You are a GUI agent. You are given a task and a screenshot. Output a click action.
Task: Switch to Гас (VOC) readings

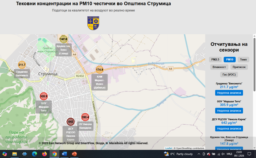coord(229,74)
